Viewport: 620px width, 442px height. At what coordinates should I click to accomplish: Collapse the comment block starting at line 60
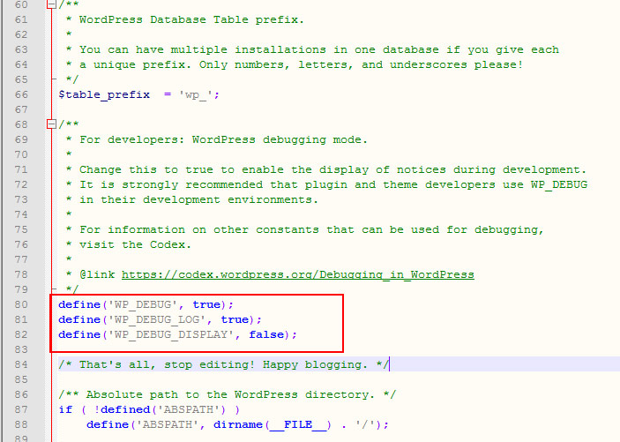(x=52, y=4)
